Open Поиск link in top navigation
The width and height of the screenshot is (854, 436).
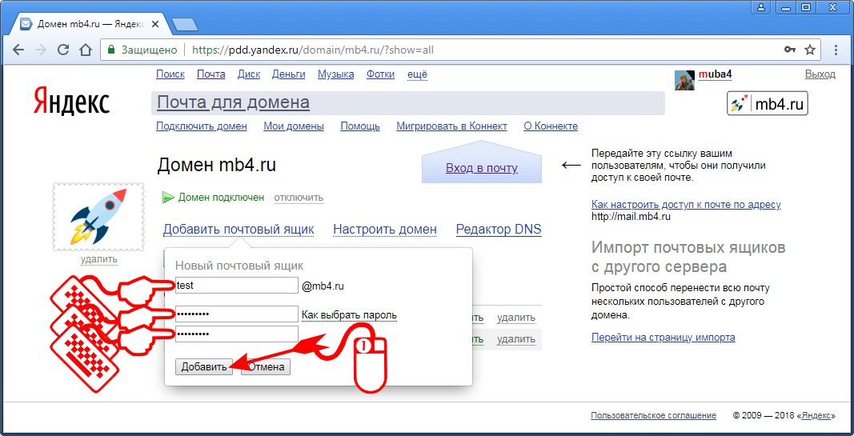tap(170, 74)
